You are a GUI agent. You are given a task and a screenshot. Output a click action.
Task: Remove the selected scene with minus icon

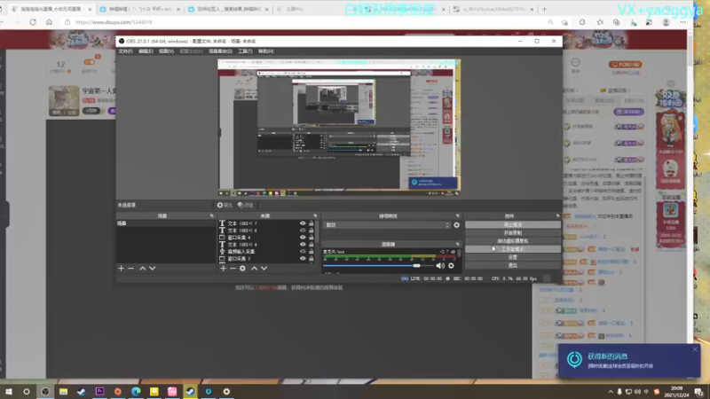click(x=130, y=269)
